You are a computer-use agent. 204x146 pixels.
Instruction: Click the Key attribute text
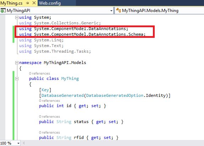45,90
